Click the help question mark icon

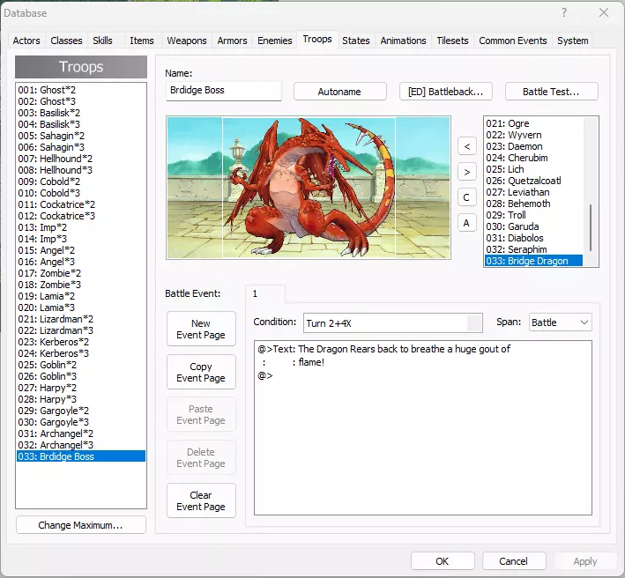click(x=564, y=13)
